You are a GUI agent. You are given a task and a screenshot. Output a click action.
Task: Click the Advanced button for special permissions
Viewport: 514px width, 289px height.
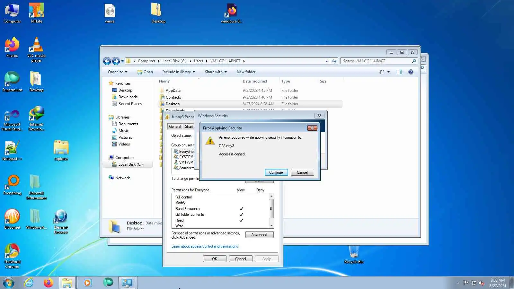(x=259, y=235)
